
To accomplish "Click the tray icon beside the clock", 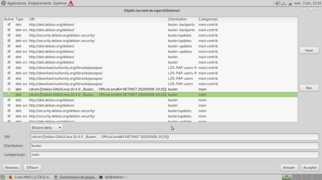I will (290, 3).
